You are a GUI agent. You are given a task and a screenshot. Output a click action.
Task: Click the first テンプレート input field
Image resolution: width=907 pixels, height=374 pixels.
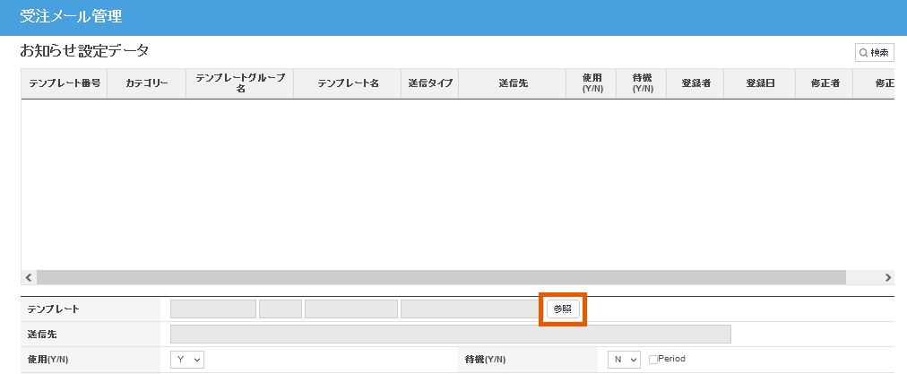213,309
